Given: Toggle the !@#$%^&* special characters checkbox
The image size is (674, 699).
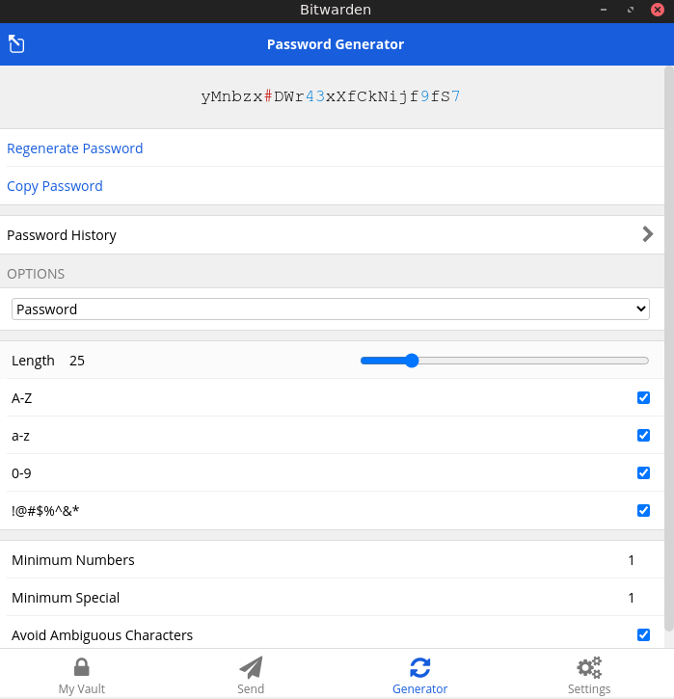Looking at the screenshot, I should [x=643, y=510].
